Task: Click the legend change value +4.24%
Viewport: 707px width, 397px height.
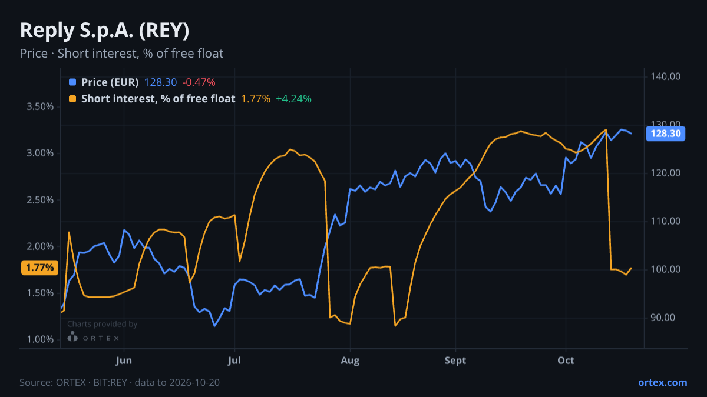Action: click(293, 99)
